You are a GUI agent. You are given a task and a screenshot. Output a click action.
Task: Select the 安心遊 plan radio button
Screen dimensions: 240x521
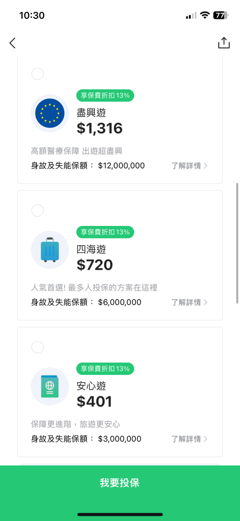pos(38,347)
